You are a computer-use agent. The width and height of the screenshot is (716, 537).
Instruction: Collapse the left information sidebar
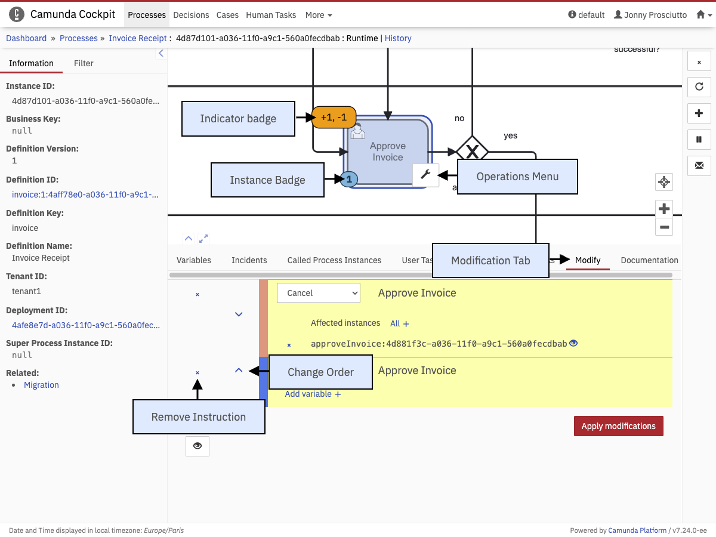pos(161,54)
